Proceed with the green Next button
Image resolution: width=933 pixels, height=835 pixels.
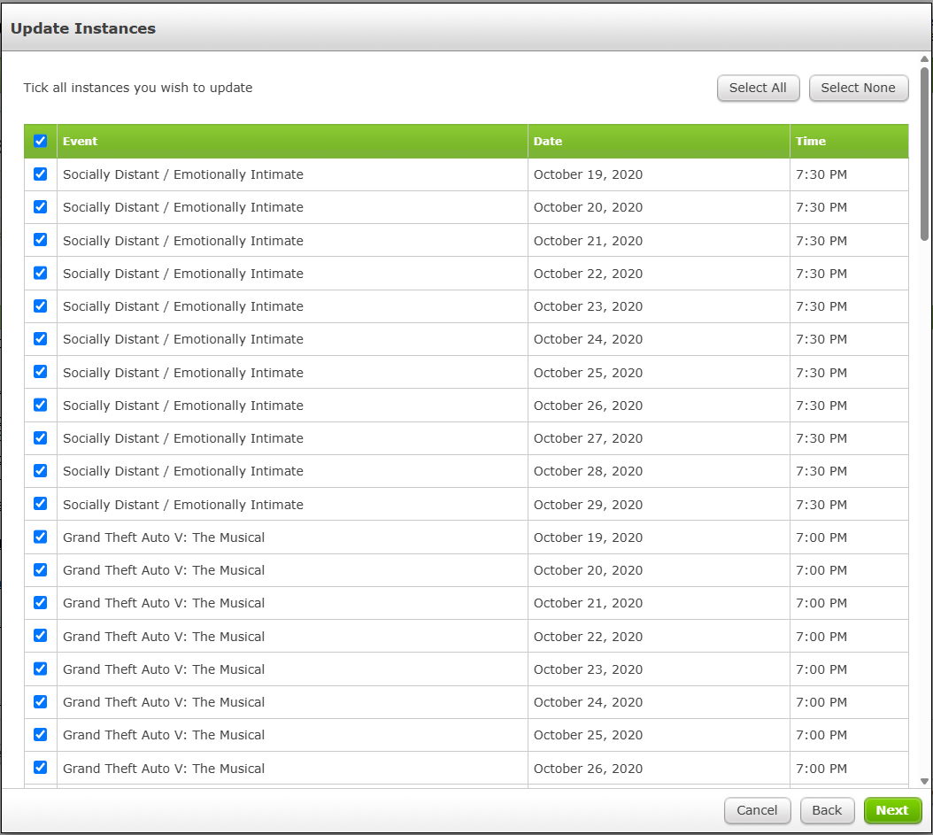click(x=892, y=810)
